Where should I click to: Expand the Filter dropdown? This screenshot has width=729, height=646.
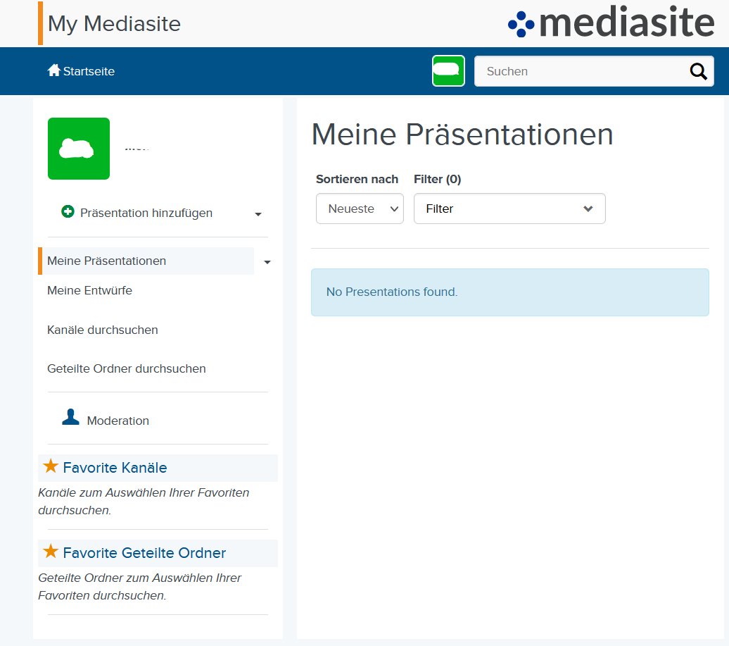click(509, 209)
